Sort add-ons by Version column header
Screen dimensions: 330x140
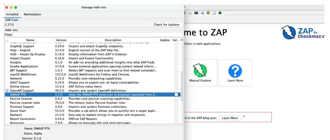click(61, 40)
